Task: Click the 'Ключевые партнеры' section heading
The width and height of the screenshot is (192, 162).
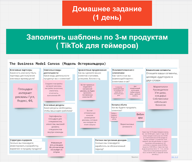Action: point(21,70)
